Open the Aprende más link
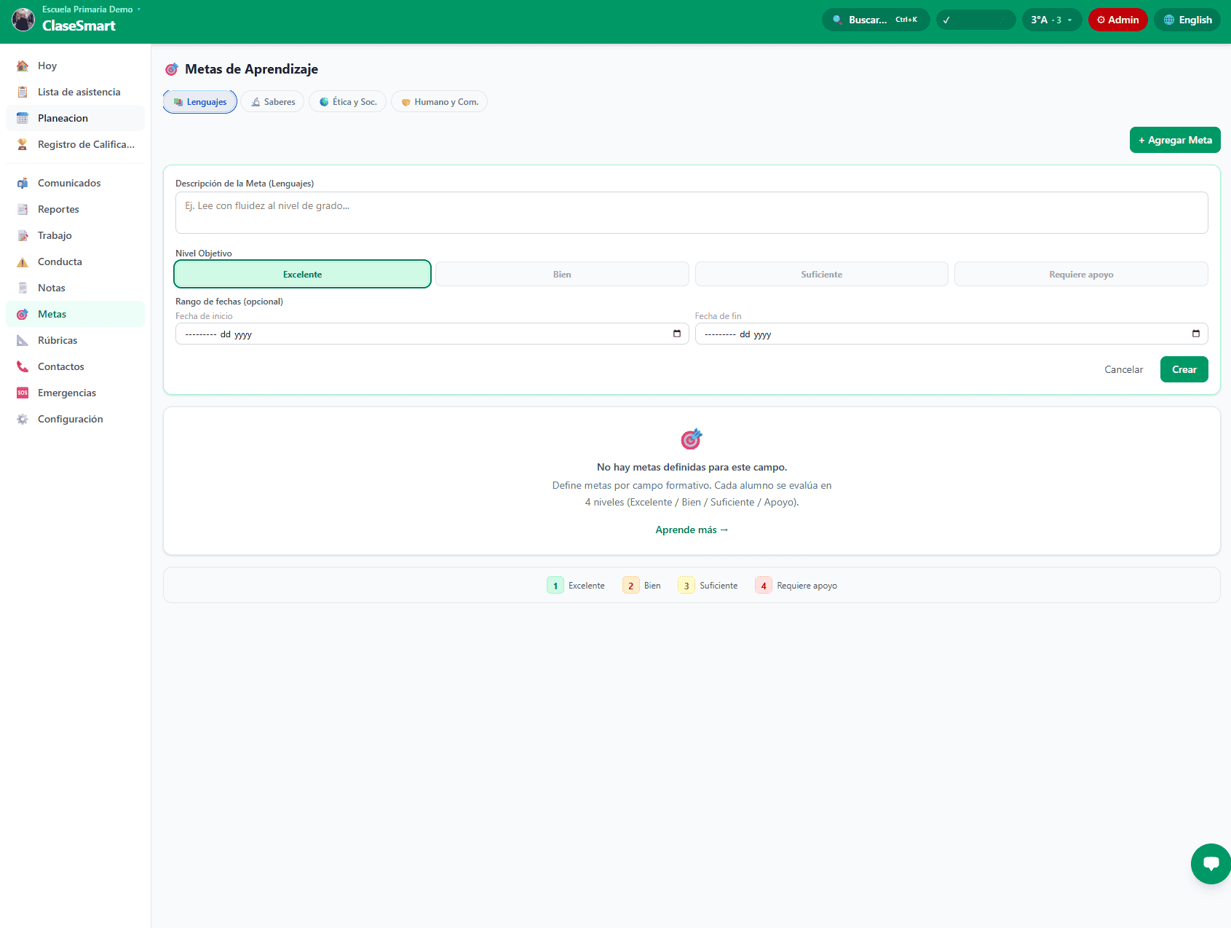1231x928 pixels. click(x=692, y=530)
